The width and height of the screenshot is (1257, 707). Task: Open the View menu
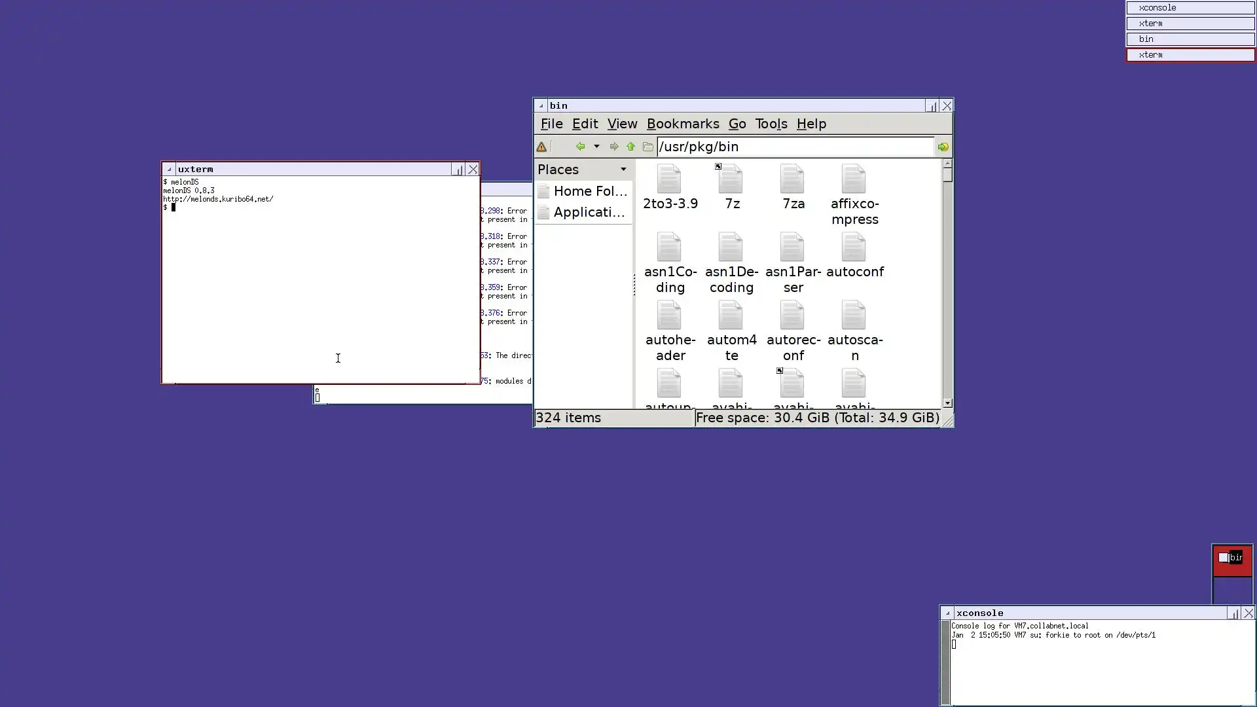(622, 124)
